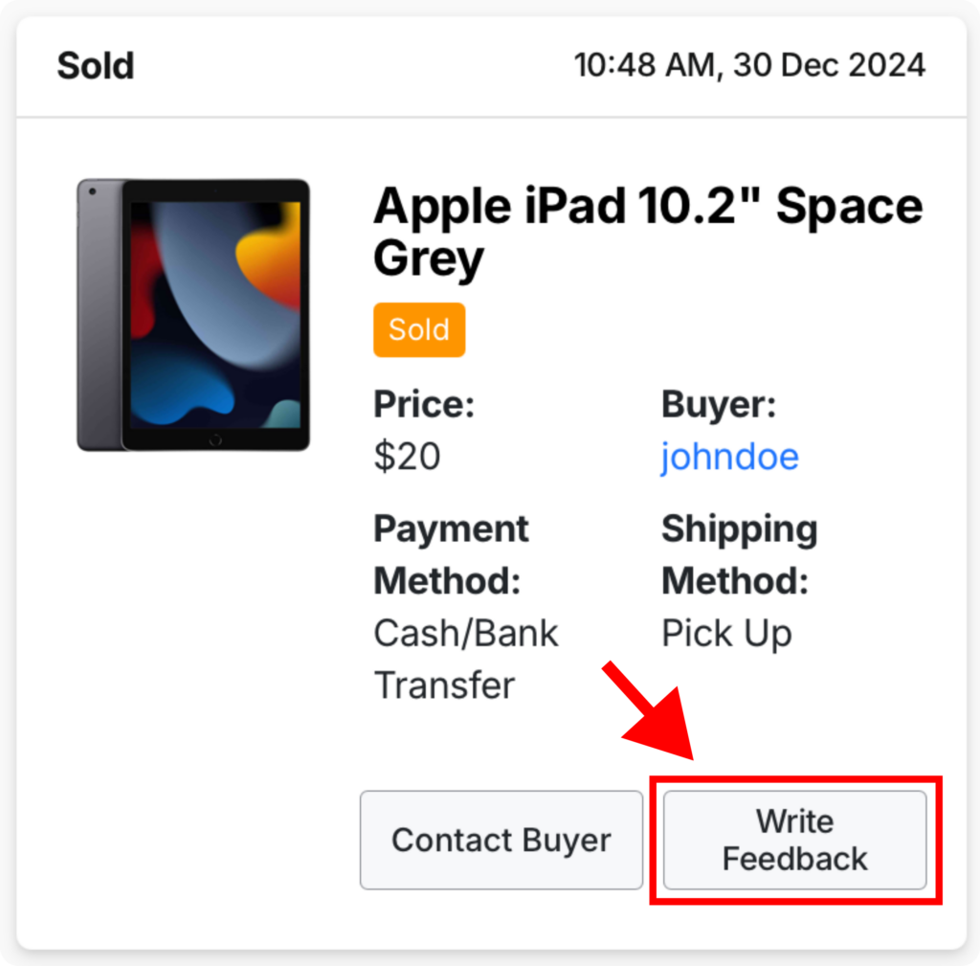The image size is (980, 966).
Task: Click the colorful wallpaper on the iPad screen
Action: 215,314
